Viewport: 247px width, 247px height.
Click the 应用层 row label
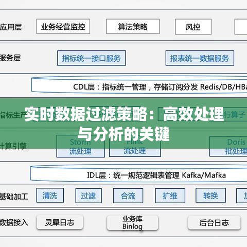(x=11, y=27)
